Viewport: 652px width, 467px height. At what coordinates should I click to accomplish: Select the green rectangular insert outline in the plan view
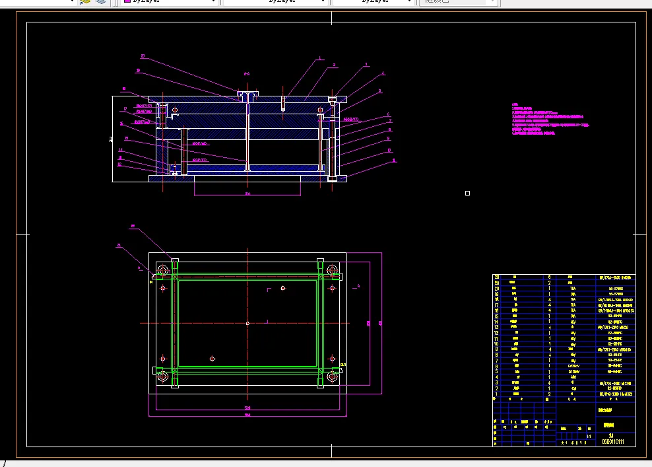point(248,324)
